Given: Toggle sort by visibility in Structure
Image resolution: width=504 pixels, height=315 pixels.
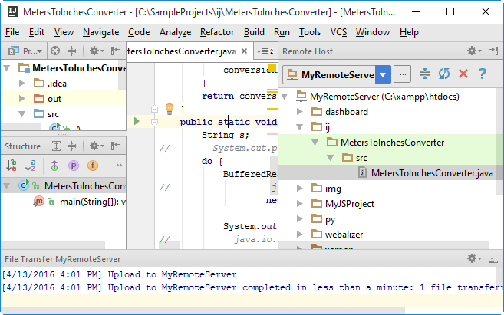Looking at the screenshot, I should [12, 166].
